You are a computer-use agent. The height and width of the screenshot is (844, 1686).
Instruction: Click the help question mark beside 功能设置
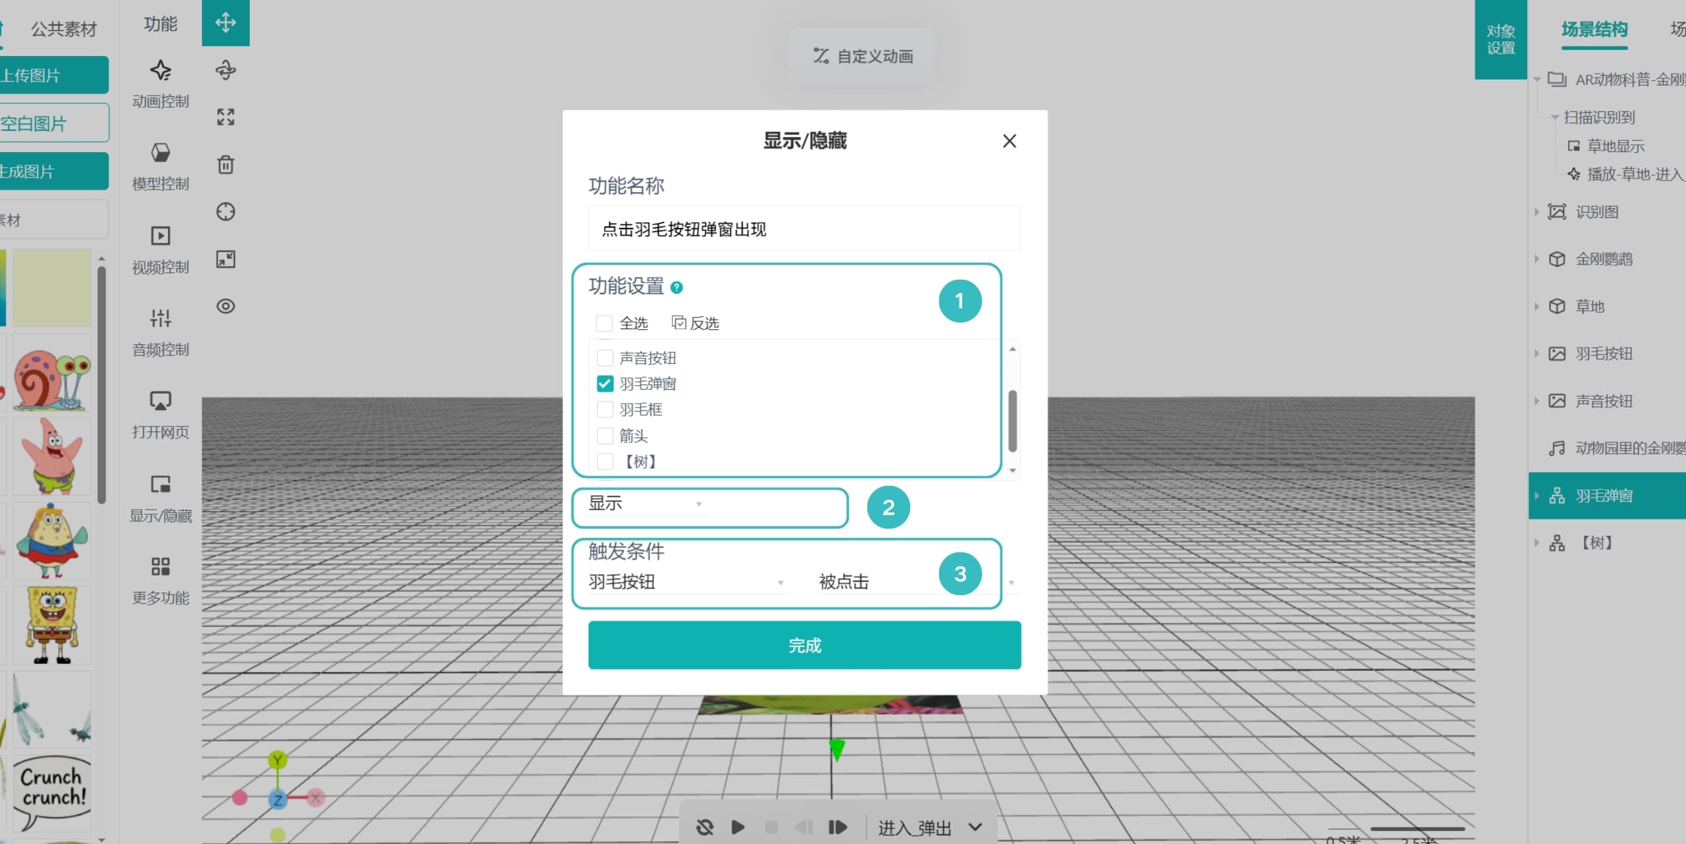click(x=676, y=287)
